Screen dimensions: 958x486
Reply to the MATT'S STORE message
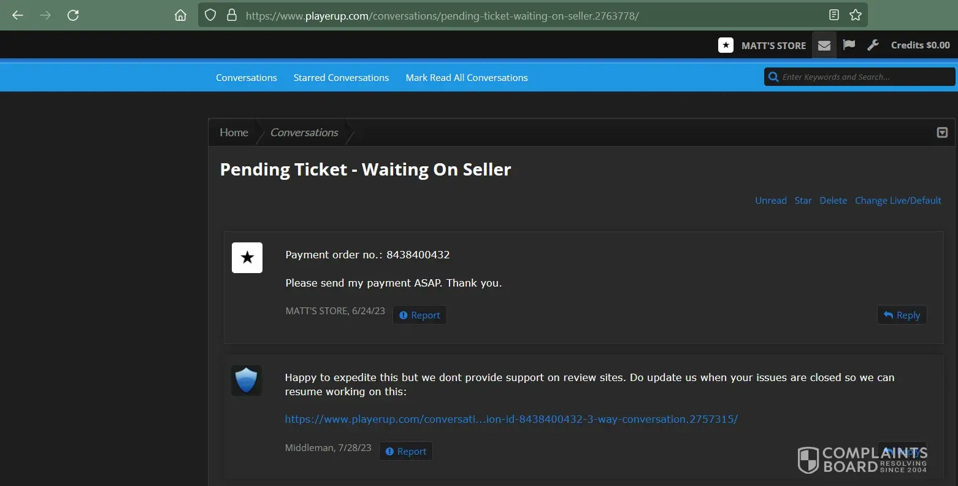(902, 315)
